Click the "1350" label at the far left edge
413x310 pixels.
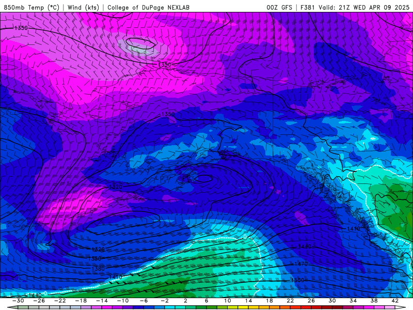pos(21,28)
